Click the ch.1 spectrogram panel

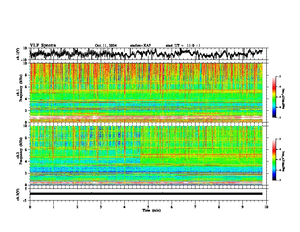click(x=146, y=92)
